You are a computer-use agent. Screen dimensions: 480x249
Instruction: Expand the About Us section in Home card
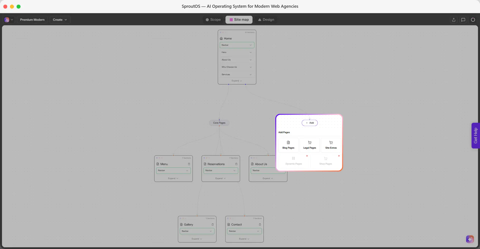click(237, 60)
